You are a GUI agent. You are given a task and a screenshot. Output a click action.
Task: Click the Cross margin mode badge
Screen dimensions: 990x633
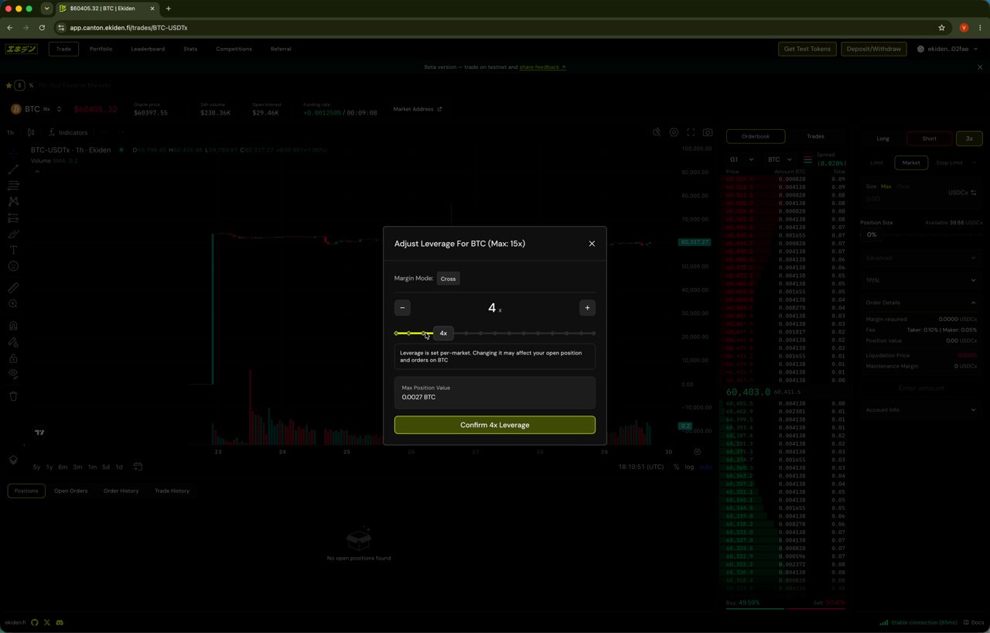coord(448,279)
